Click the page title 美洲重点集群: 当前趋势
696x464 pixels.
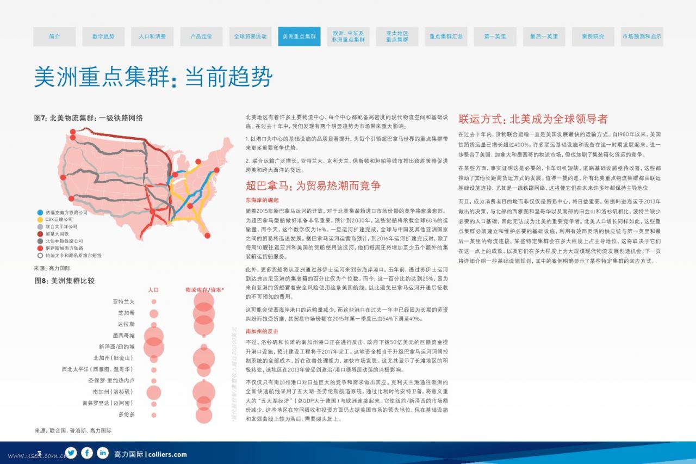click(x=153, y=77)
